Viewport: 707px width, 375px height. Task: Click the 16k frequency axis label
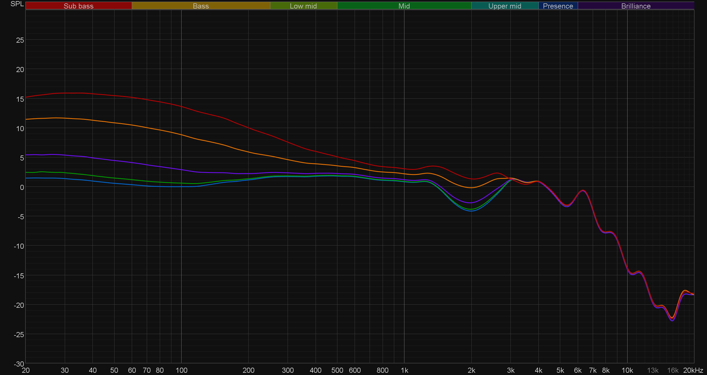click(672, 370)
